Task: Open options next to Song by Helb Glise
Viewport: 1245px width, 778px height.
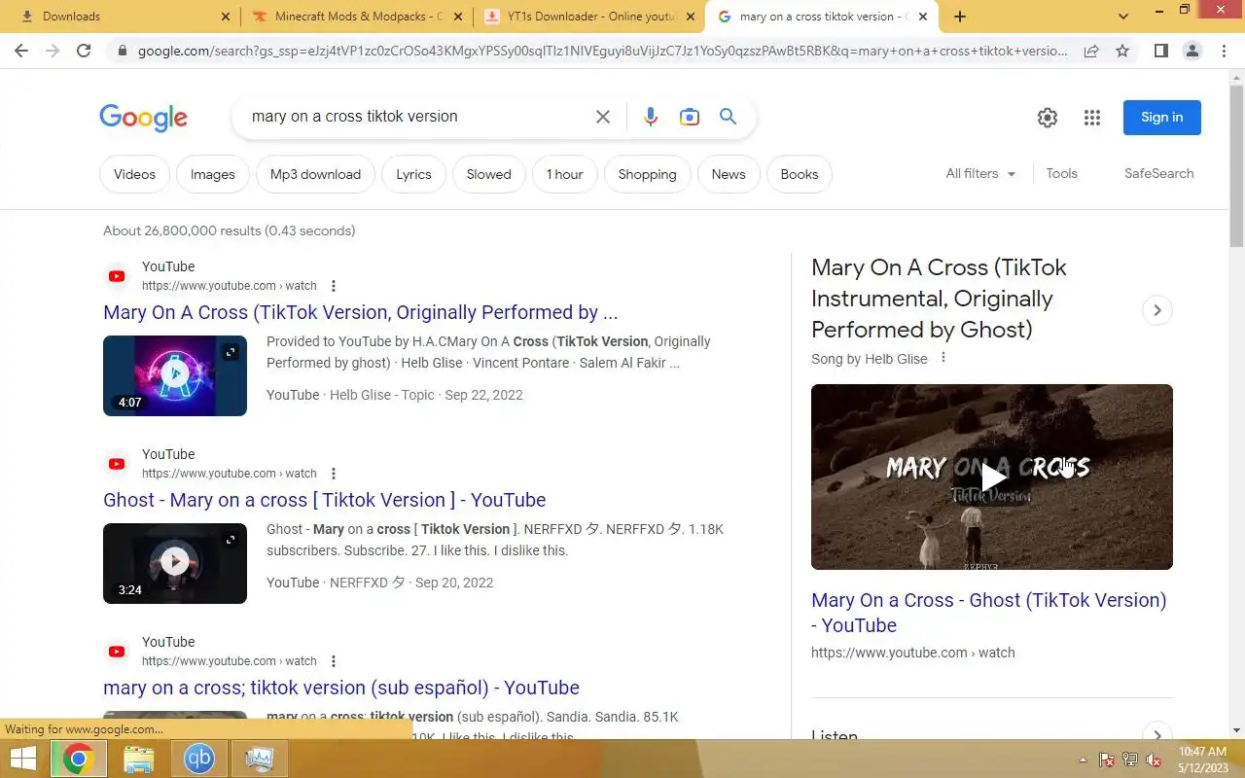Action: 943,358
